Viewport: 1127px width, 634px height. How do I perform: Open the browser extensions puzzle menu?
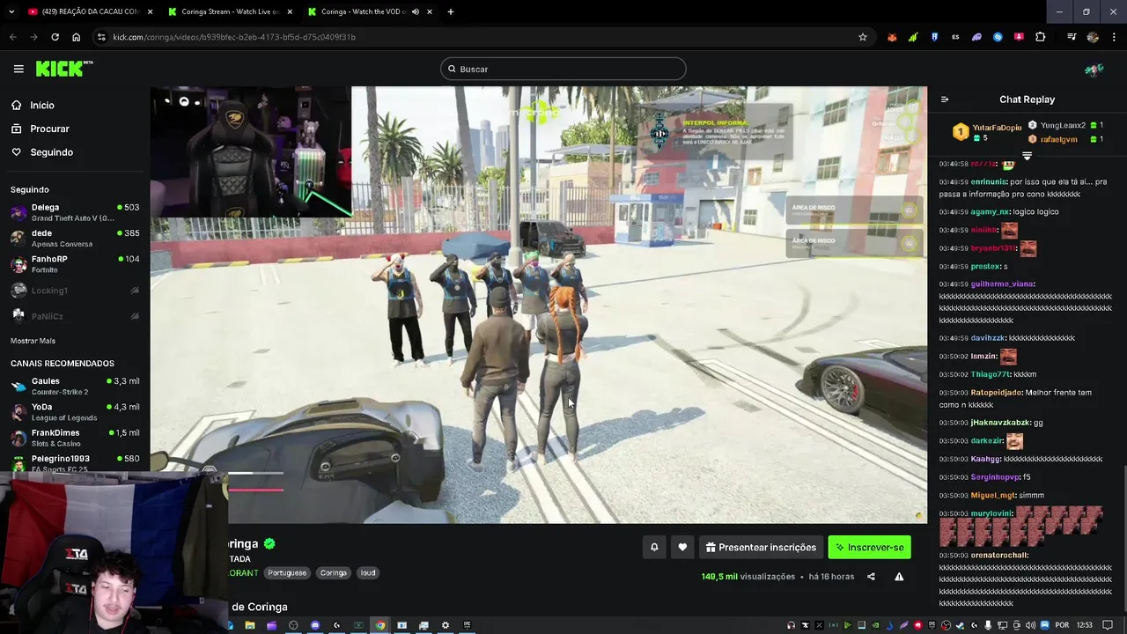point(1040,37)
